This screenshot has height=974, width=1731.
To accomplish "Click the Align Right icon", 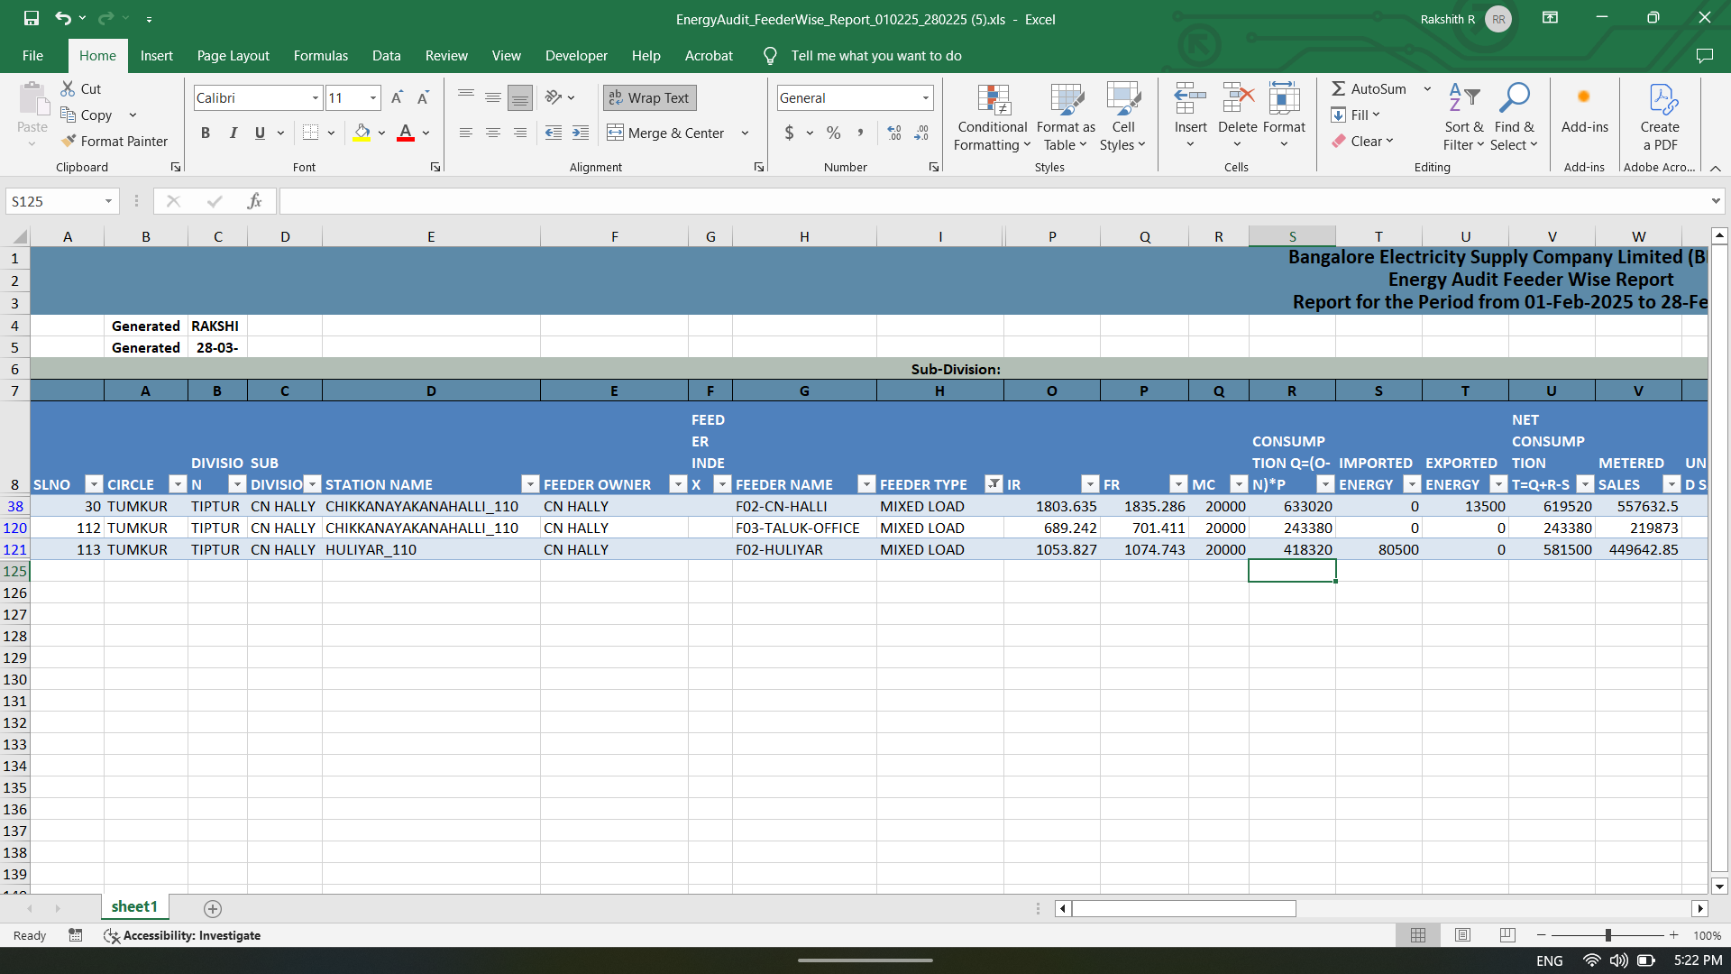I will pos(520,133).
